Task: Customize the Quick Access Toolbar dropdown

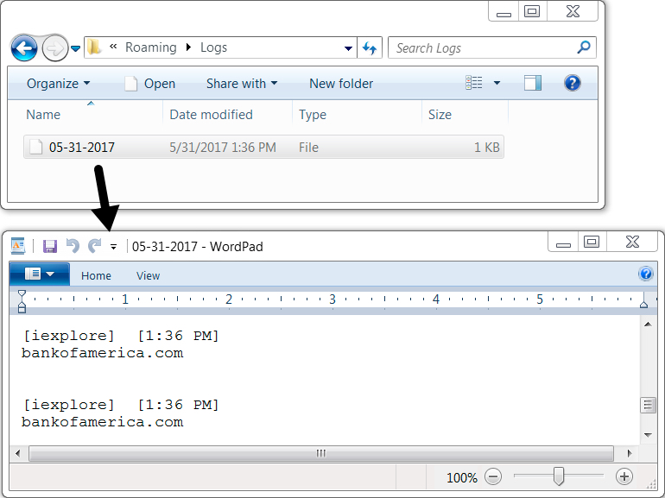Action: pyautogui.click(x=113, y=246)
